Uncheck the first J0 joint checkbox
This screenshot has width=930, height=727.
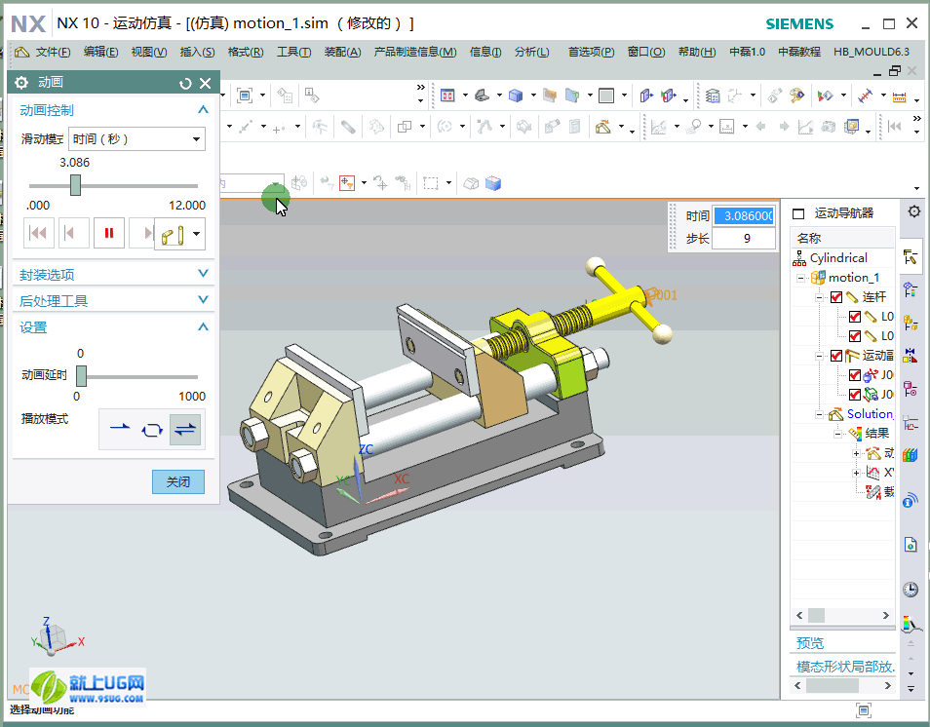(x=855, y=375)
